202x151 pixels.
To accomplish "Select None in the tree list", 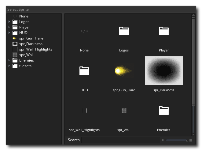I will 24,16.
